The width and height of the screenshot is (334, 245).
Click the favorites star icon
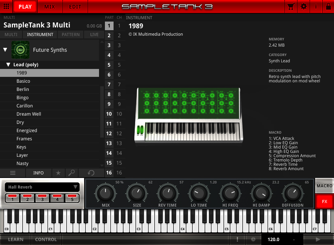click(x=58, y=173)
